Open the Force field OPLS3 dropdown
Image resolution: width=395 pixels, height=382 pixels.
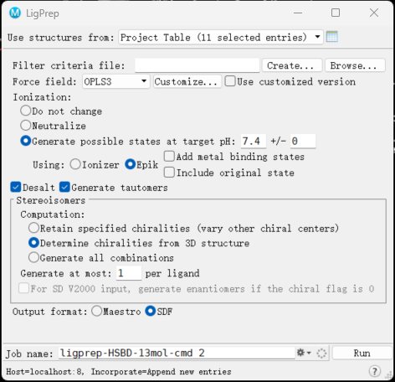pos(116,81)
